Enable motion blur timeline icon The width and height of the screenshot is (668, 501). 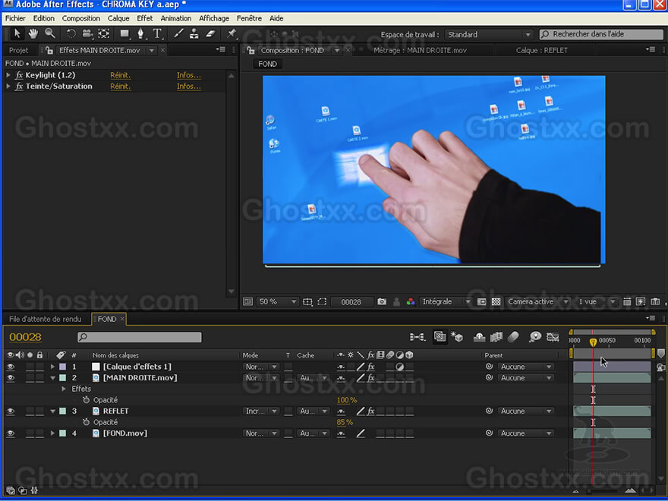pos(514,337)
